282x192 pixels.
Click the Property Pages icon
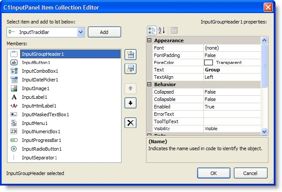tap(174, 30)
